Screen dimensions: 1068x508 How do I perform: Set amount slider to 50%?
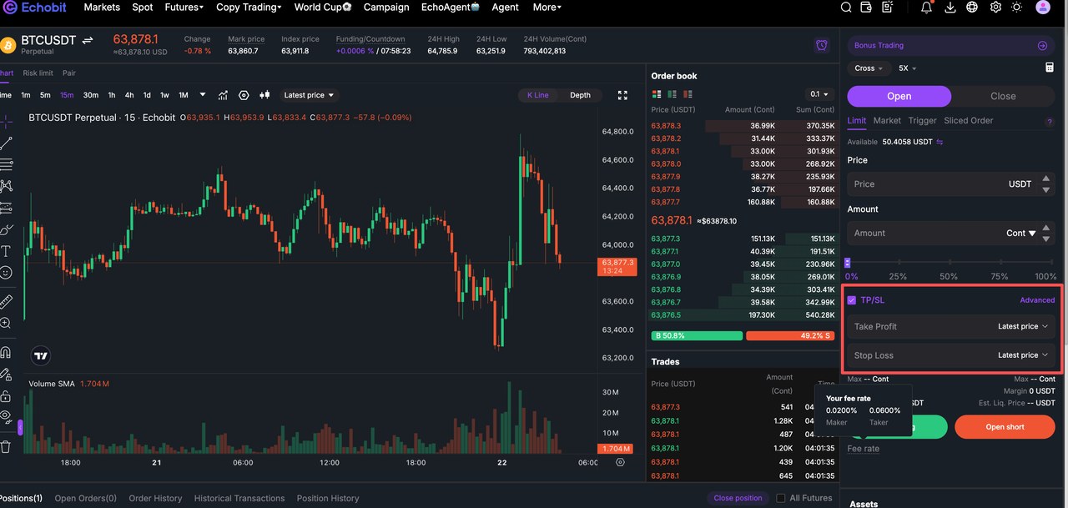(x=949, y=263)
